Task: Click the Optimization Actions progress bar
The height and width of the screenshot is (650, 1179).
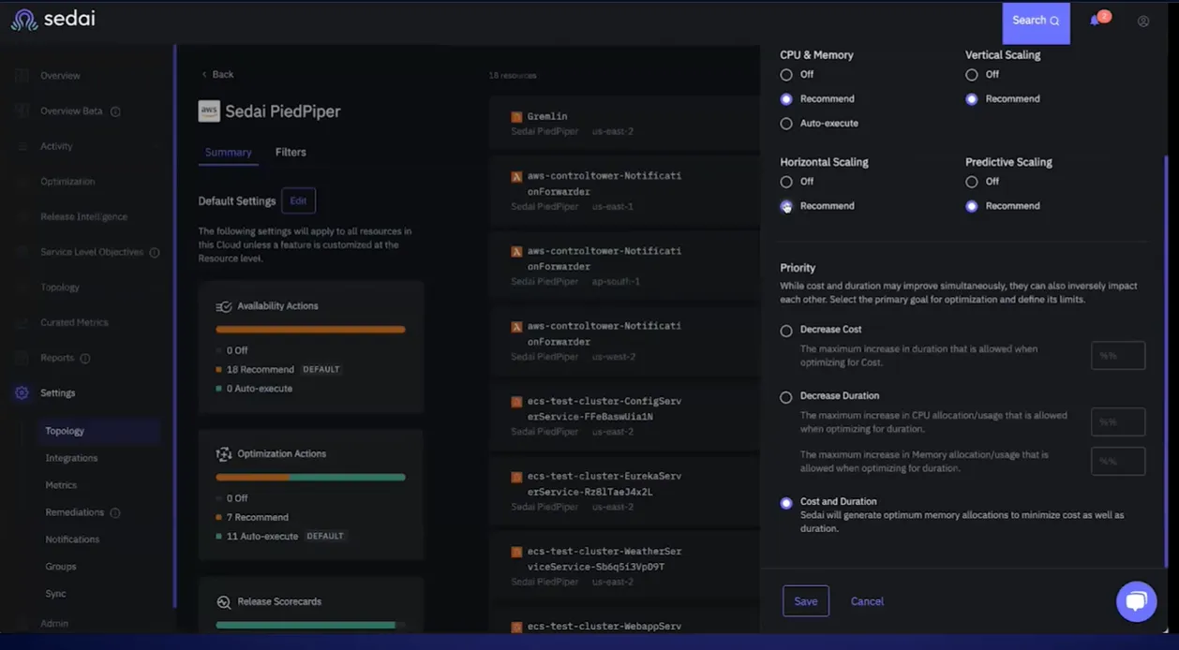Action: tap(310, 478)
